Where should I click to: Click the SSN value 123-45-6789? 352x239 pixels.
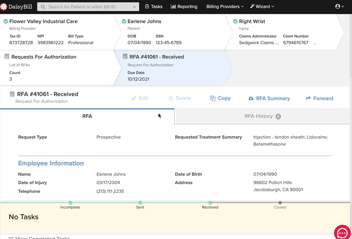169,43
